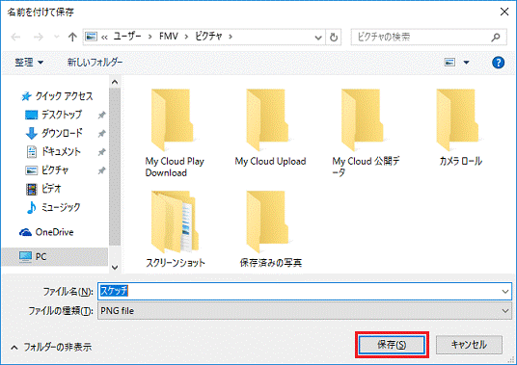Open recent locations dropdown arrow
The height and width of the screenshot is (365, 517).
pos(56,37)
